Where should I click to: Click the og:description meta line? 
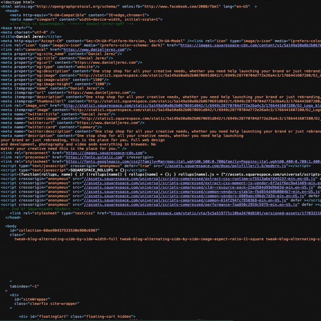[x=161, y=71]
